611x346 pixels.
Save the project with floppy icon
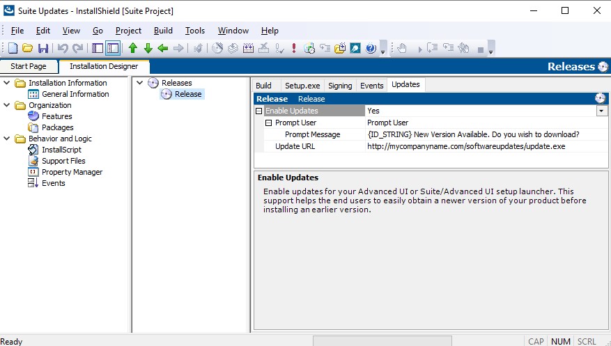pos(43,48)
